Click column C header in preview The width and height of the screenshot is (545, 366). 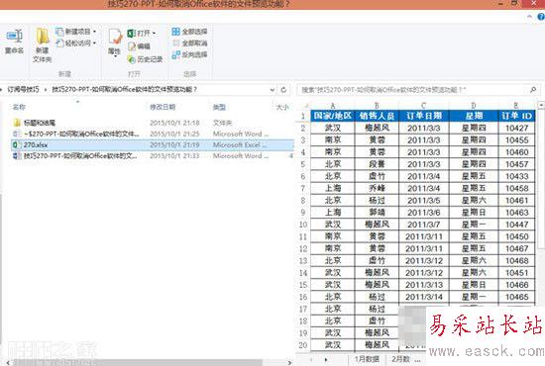click(424, 106)
